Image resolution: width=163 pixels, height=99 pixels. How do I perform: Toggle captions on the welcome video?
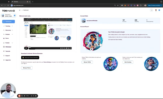click(63, 48)
